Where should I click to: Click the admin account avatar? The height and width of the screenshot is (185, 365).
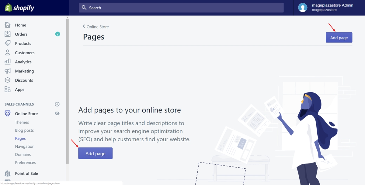(x=303, y=8)
